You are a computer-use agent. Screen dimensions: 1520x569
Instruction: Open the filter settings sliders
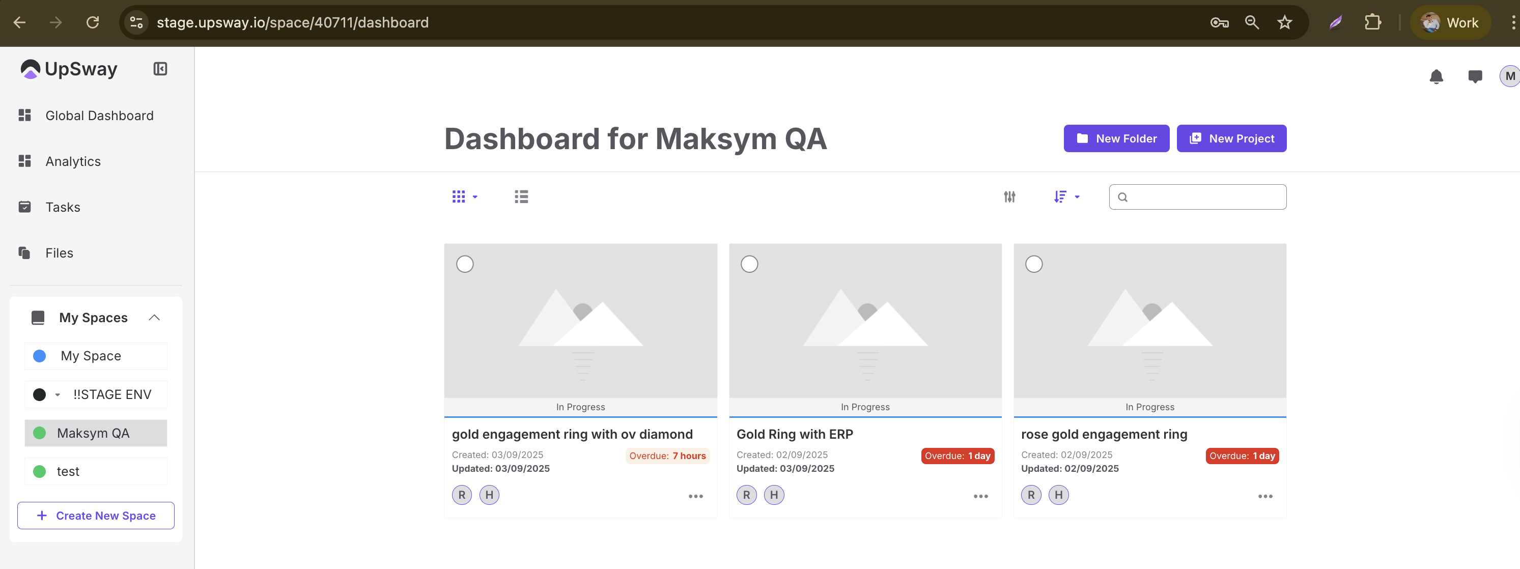1009,196
